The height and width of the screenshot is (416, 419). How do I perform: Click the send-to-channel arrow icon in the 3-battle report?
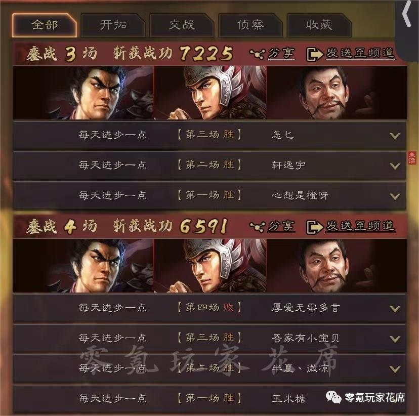tap(315, 54)
